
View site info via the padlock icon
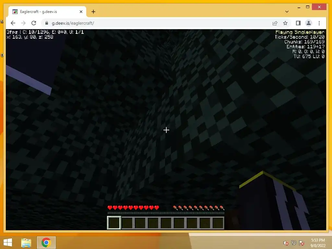47,23
